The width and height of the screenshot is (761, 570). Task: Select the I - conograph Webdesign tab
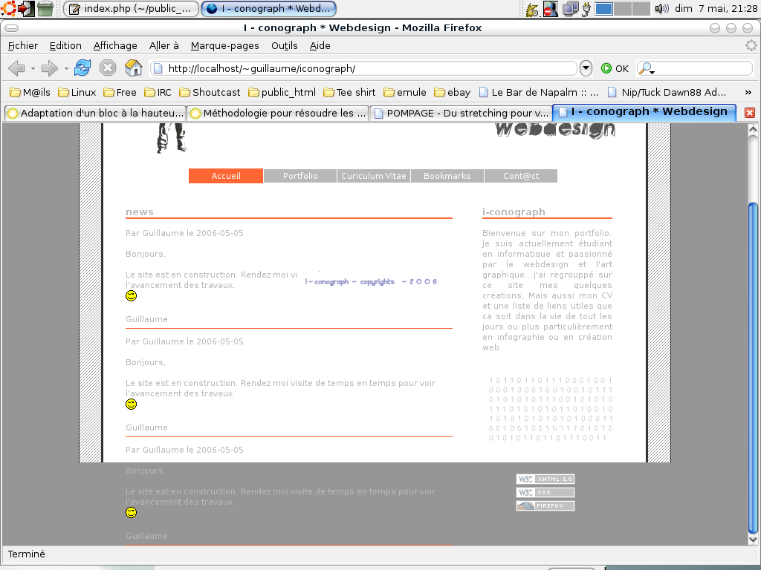click(x=644, y=112)
